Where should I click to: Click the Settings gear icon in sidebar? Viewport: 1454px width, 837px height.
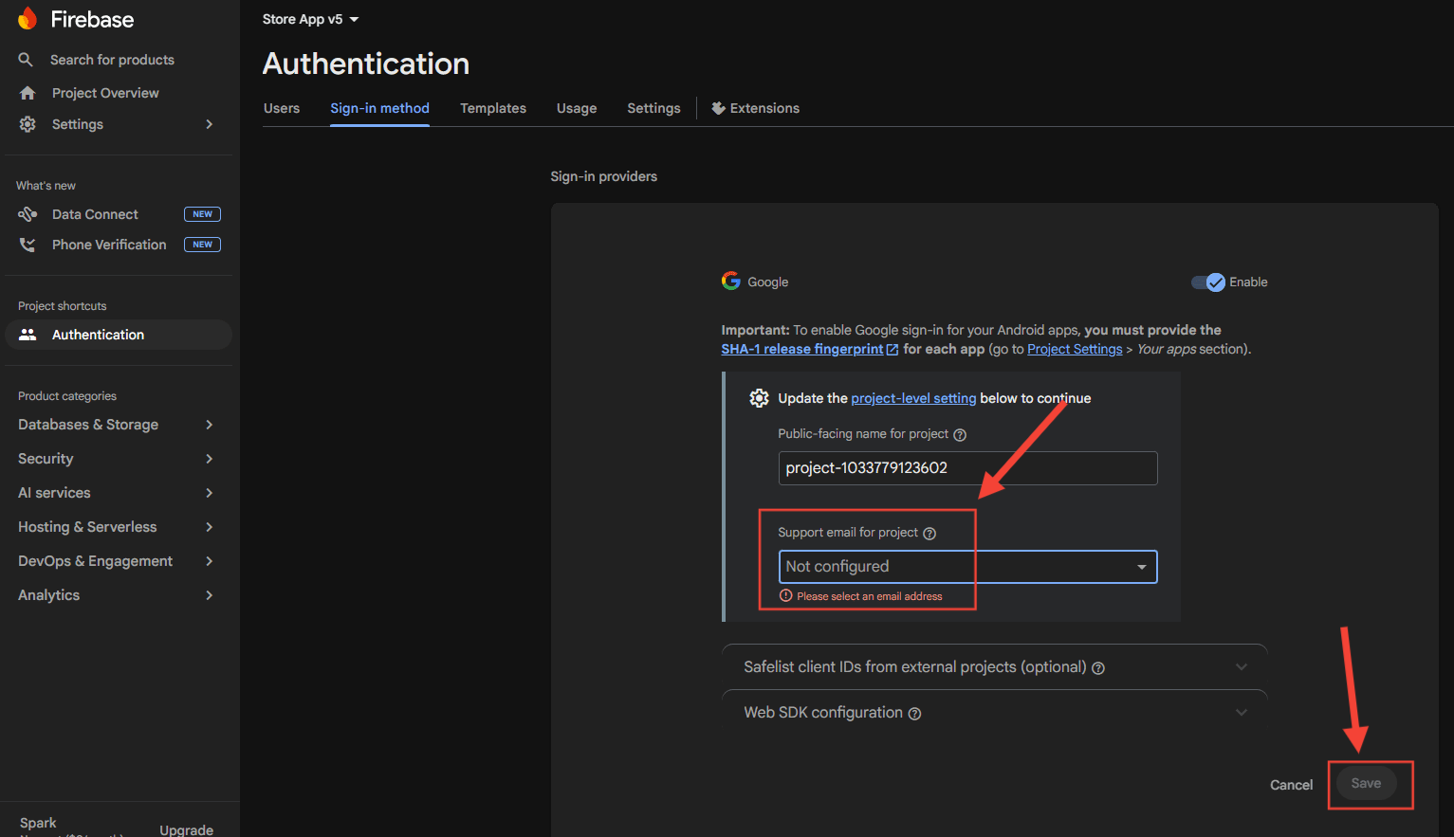pos(28,124)
